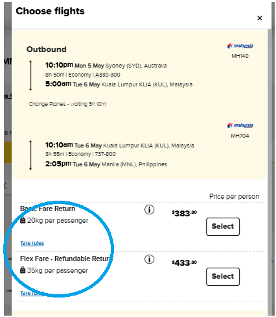276x317 pixels.
Task: Click Malaysia Airlines logo for MH140
Action: click(240, 46)
